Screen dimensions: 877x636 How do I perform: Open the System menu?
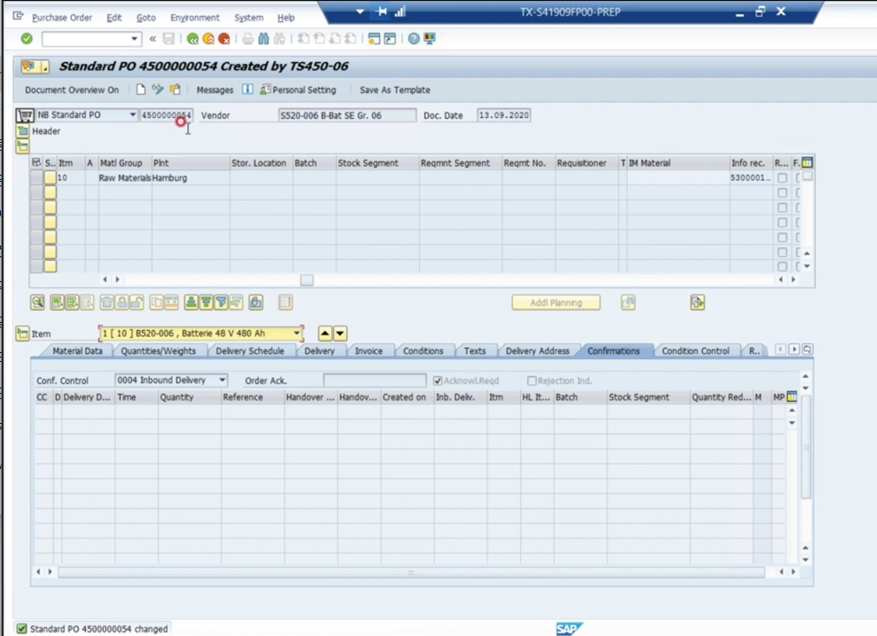point(249,18)
